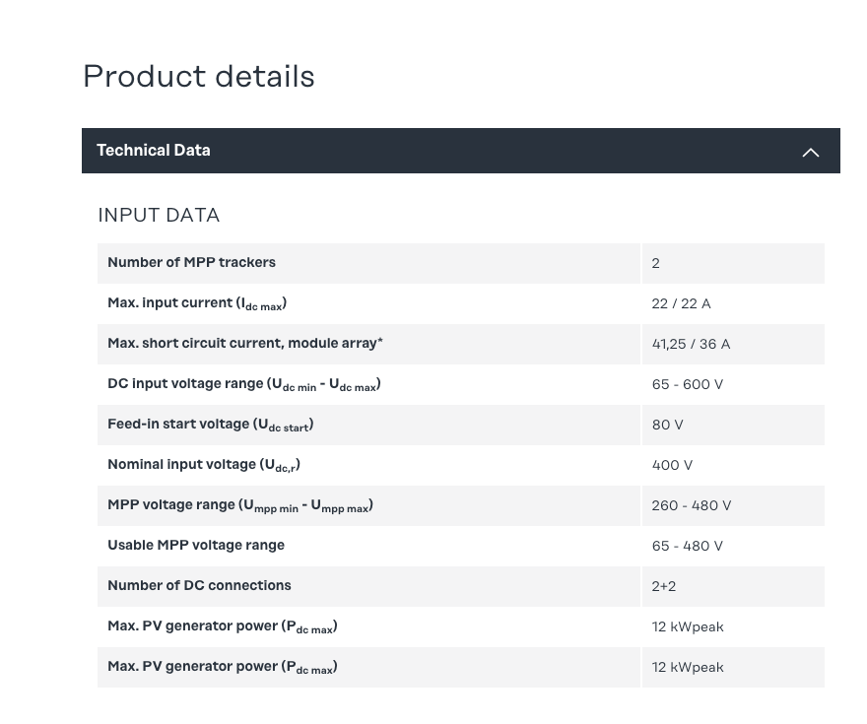Select the 260 - 480 V value
This screenshot has height=724, width=867.
[x=691, y=505]
